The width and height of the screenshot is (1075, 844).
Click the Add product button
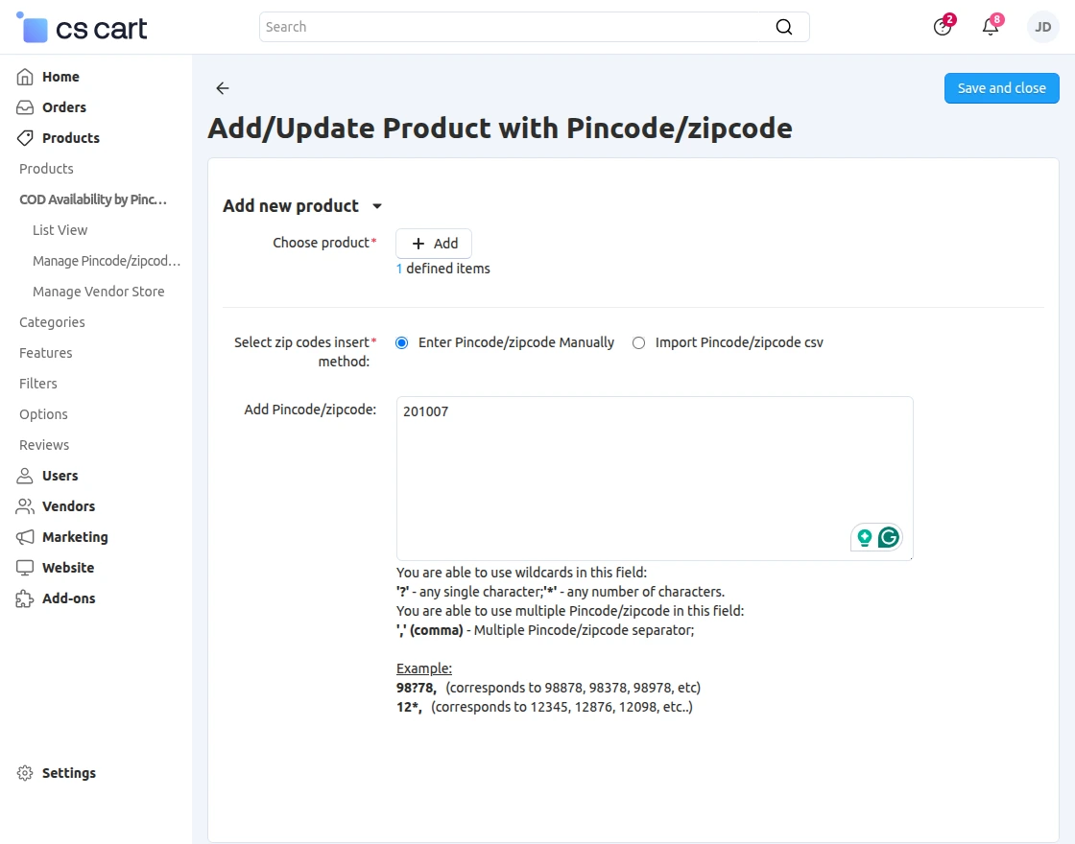point(434,244)
